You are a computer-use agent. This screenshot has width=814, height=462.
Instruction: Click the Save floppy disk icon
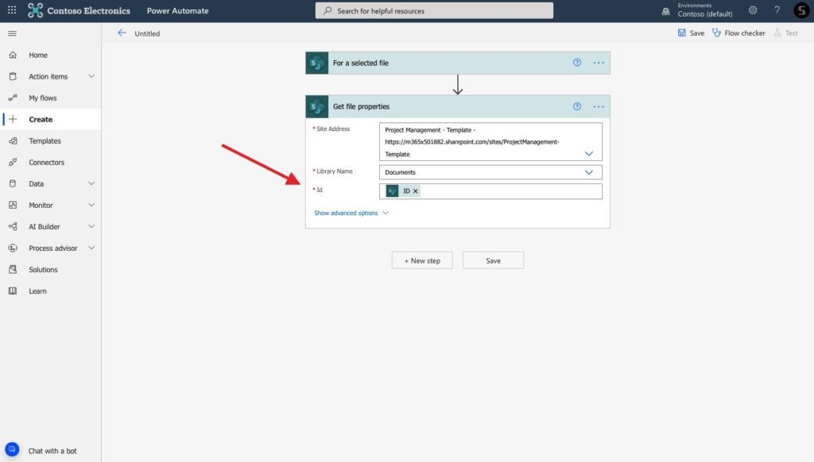[681, 33]
